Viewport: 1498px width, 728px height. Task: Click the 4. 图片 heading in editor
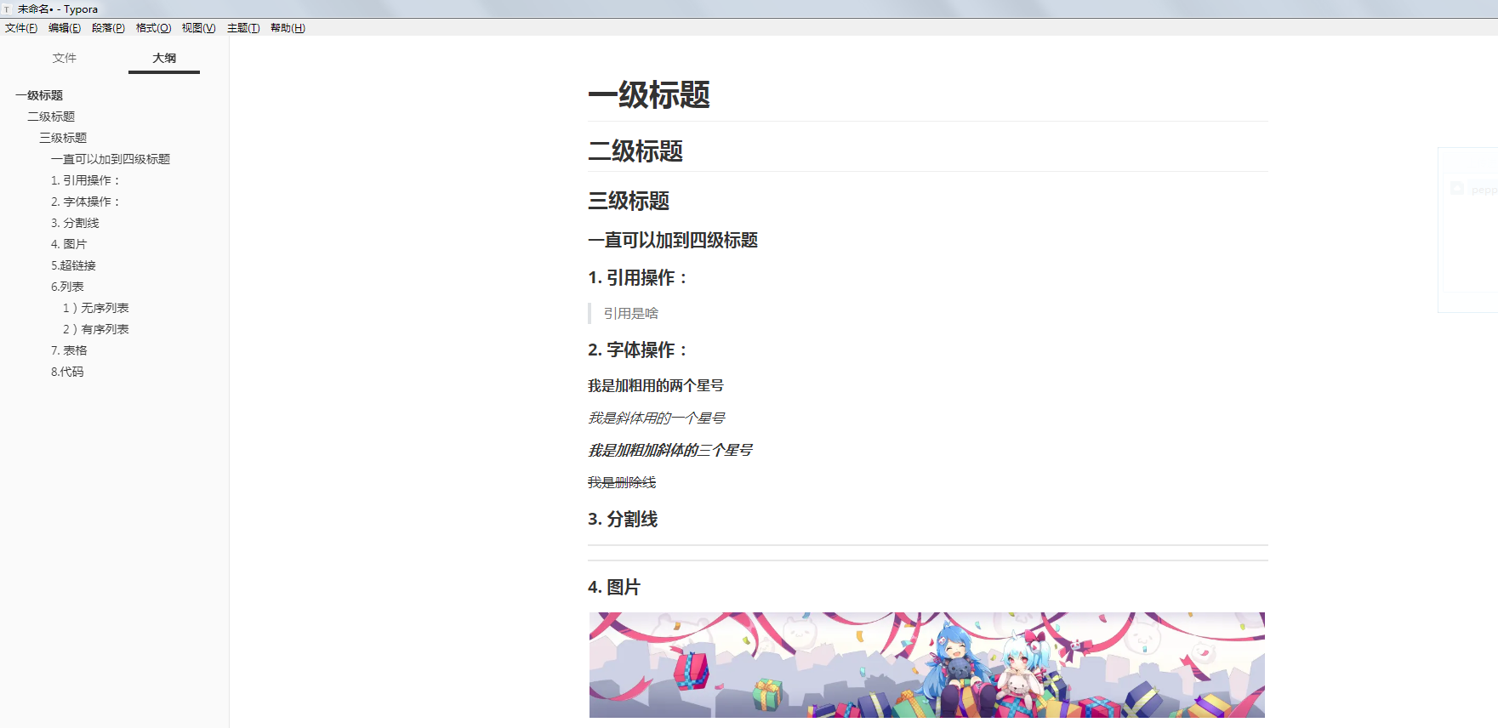(x=614, y=588)
